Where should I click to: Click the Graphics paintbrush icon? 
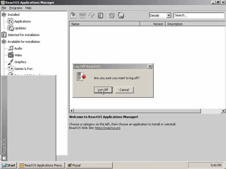11,62
